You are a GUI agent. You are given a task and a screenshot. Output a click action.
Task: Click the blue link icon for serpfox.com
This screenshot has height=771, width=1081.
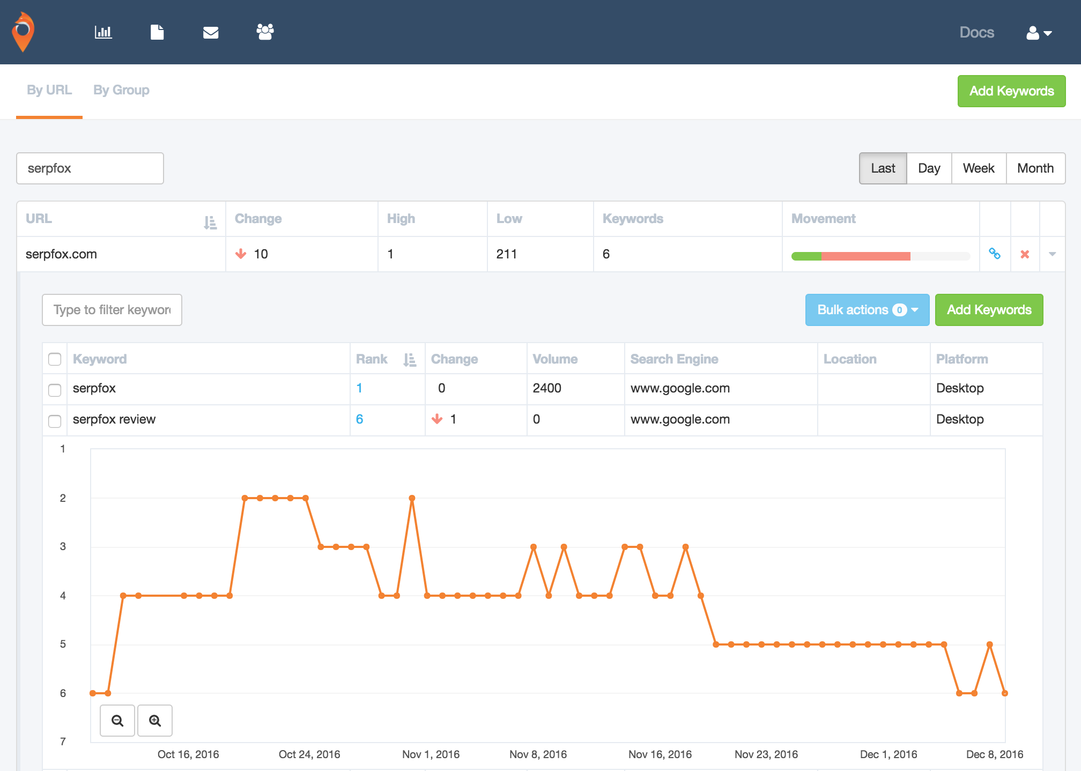[x=995, y=254]
